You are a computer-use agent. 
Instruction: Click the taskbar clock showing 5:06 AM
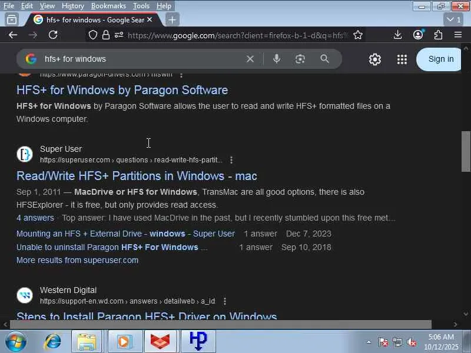[x=441, y=342]
